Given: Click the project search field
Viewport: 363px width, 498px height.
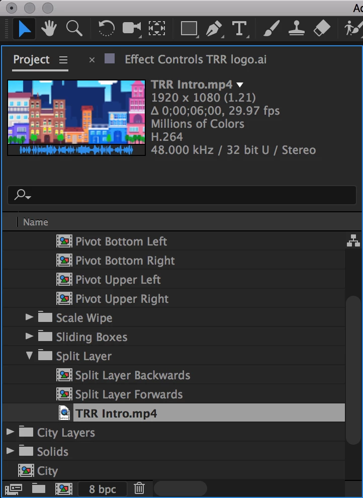Looking at the screenshot, I should tap(182, 195).
